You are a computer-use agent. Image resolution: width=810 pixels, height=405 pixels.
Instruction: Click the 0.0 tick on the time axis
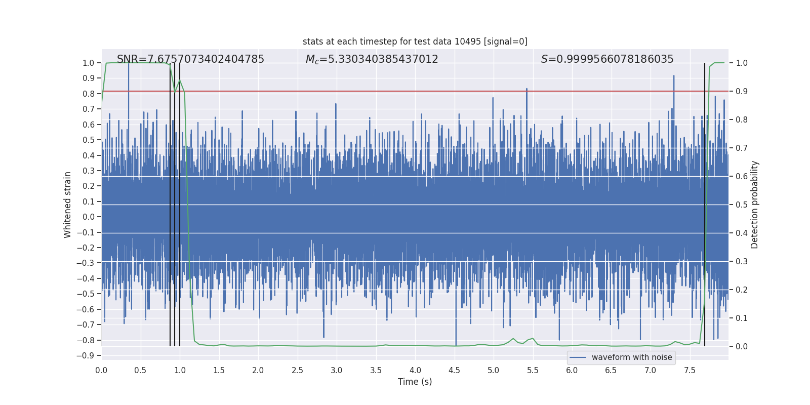coord(101,370)
